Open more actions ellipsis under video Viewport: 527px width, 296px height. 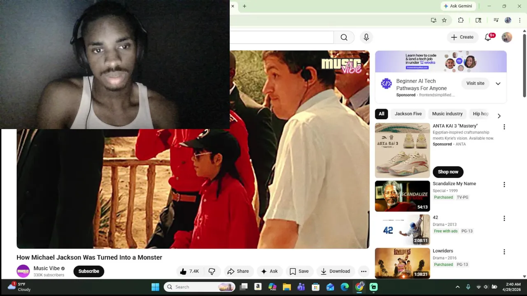pyautogui.click(x=364, y=271)
